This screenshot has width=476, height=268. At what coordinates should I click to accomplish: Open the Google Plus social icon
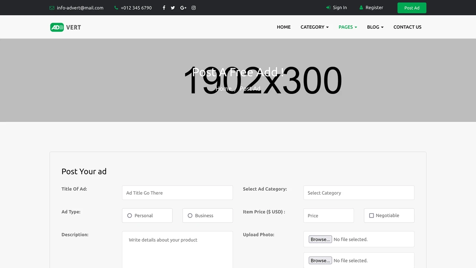(183, 8)
